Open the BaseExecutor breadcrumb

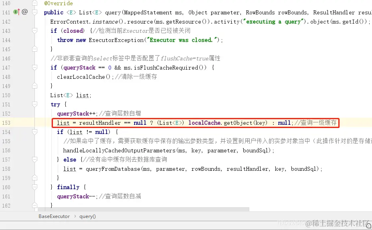click(x=54, y=216)
